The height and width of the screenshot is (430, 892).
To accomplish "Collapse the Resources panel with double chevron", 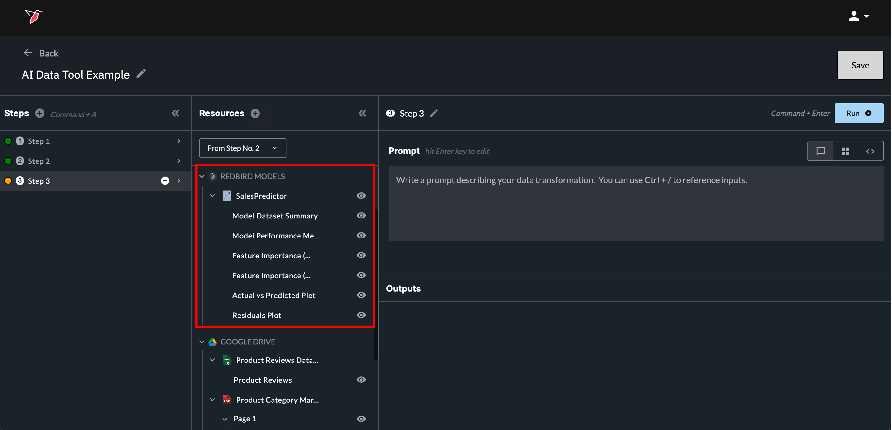I will pos(362,114).
